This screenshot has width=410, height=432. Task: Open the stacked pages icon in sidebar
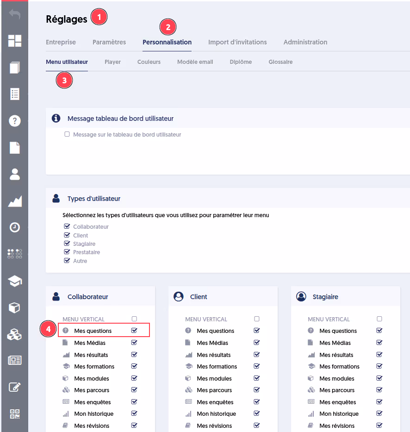(15, 68)
